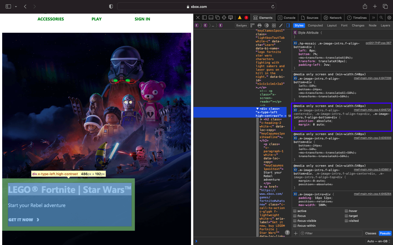Open DOM tree help question icon
The image size is (393, 245).
[x=287, y=232]
